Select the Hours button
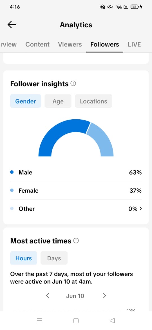The height and width of the screenshot is (330, 152). coord(24,258)
